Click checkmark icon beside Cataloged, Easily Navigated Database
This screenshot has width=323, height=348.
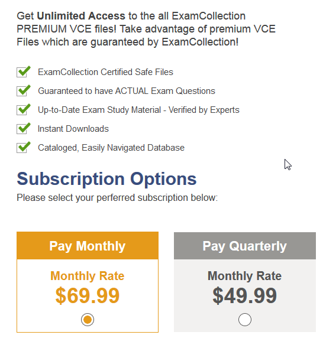pyautogui.click(x=24, y=147)
